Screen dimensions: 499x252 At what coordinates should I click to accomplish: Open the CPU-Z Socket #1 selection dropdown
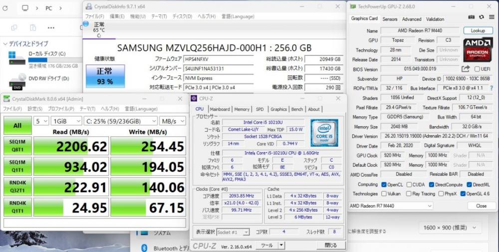[x=233, y=232]
